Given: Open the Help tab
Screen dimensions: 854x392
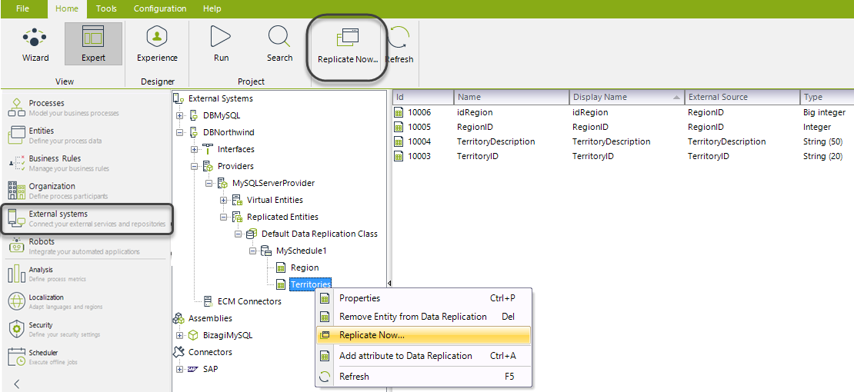Looking at the screenshot, I should (x=212, y=8).
